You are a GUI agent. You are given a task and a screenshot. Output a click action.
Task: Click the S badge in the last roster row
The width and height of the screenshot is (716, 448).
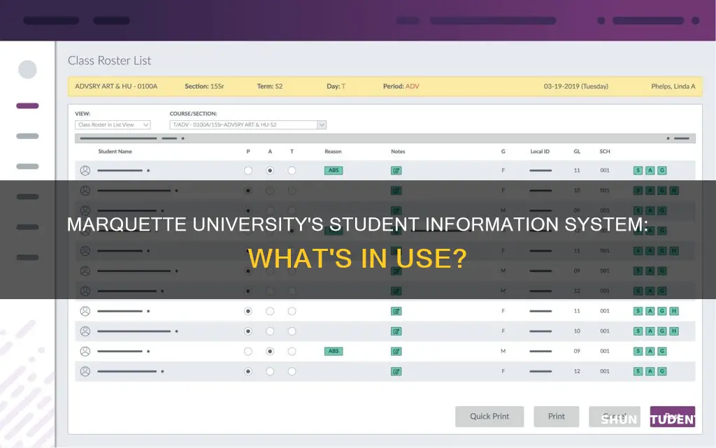coord(638,371)
